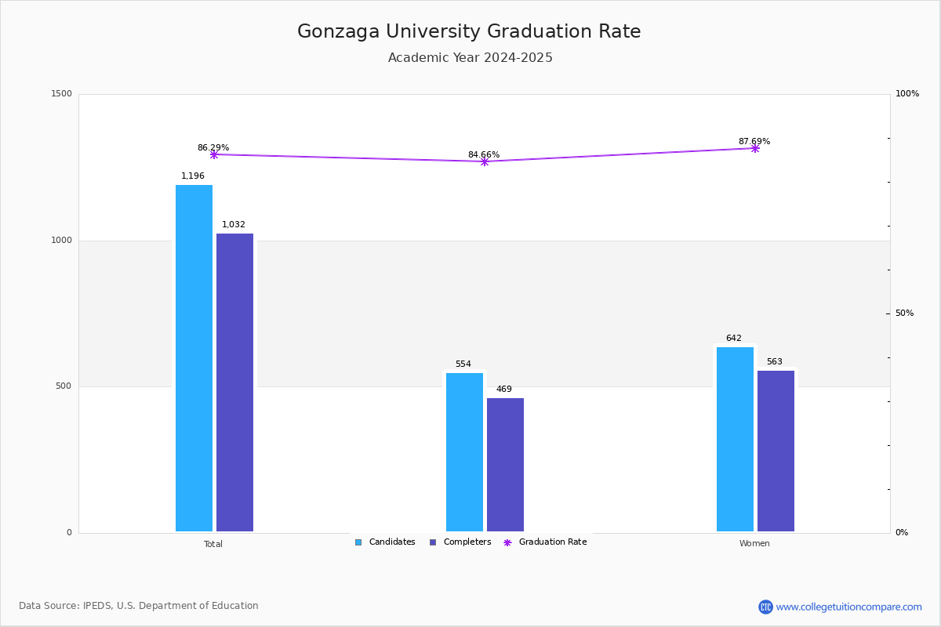Click the CTC logo icon
Viewport: 941px width, 627px height.
click(x=765, y=607)
